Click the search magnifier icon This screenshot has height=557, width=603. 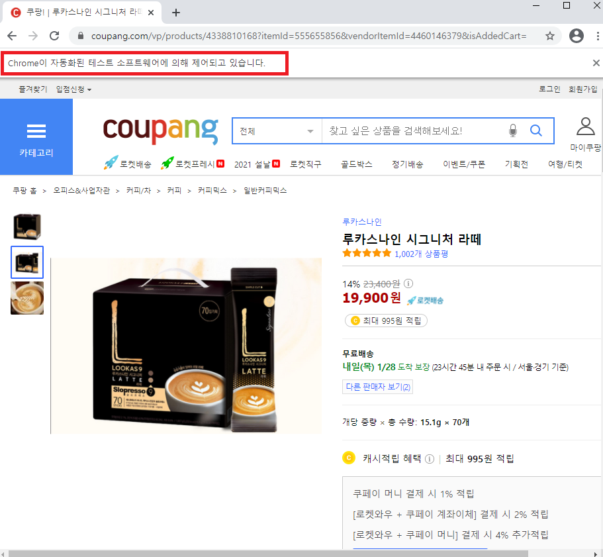(535, 130)
